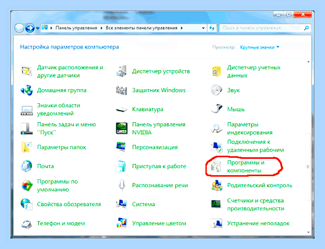Open the Getting Started (Приступая к работе) icon
The image size is (325, 249).
coord(122,166)
